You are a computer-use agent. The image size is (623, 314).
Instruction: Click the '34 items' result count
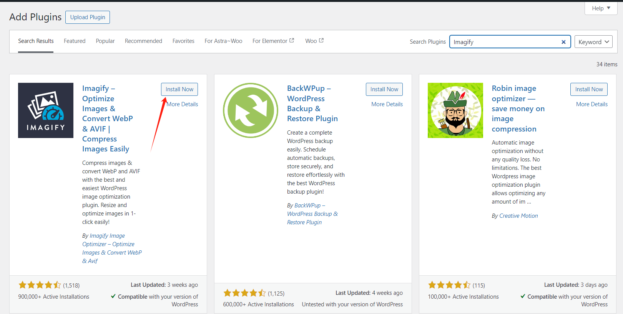(607, 64)
